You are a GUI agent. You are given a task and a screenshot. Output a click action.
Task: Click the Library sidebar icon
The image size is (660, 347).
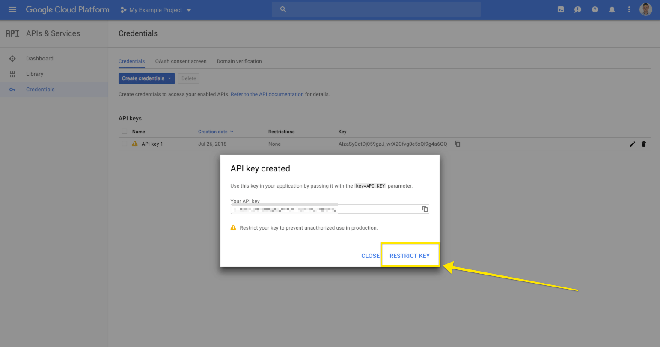pyautogui.click(x=12, y=74)
